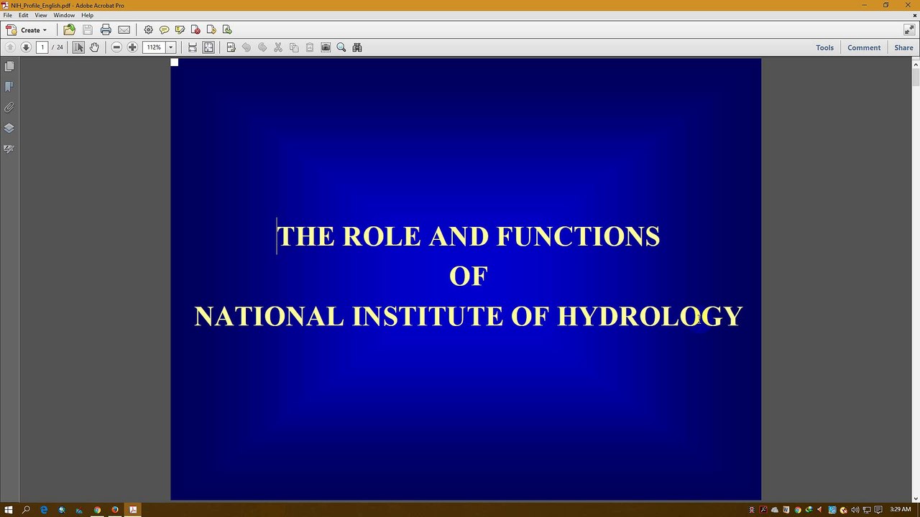
Task: Click the delete page toolbar icon
Action: pos(195,30)
